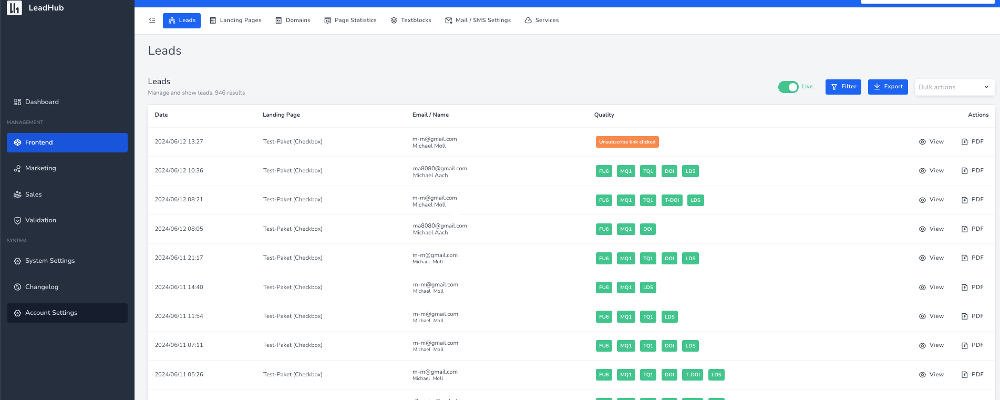1000x400 pixels.
Task: Click the Sales icon in the sidebar
Action: coord(17,194)
